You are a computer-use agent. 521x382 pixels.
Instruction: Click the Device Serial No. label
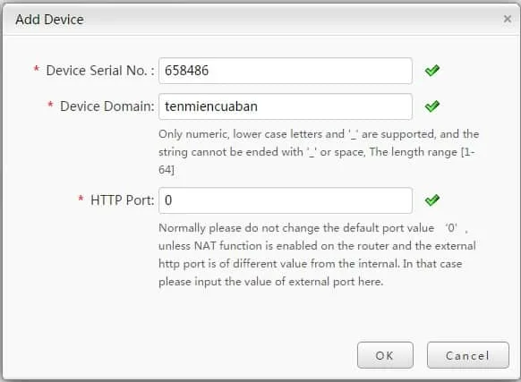click(x=100, y=71)
